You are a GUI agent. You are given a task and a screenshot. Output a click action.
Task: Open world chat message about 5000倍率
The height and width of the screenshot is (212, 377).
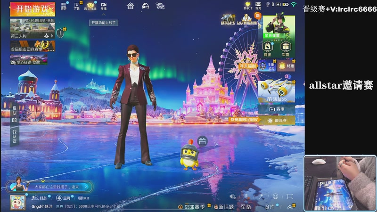click(x=90, y=206)
